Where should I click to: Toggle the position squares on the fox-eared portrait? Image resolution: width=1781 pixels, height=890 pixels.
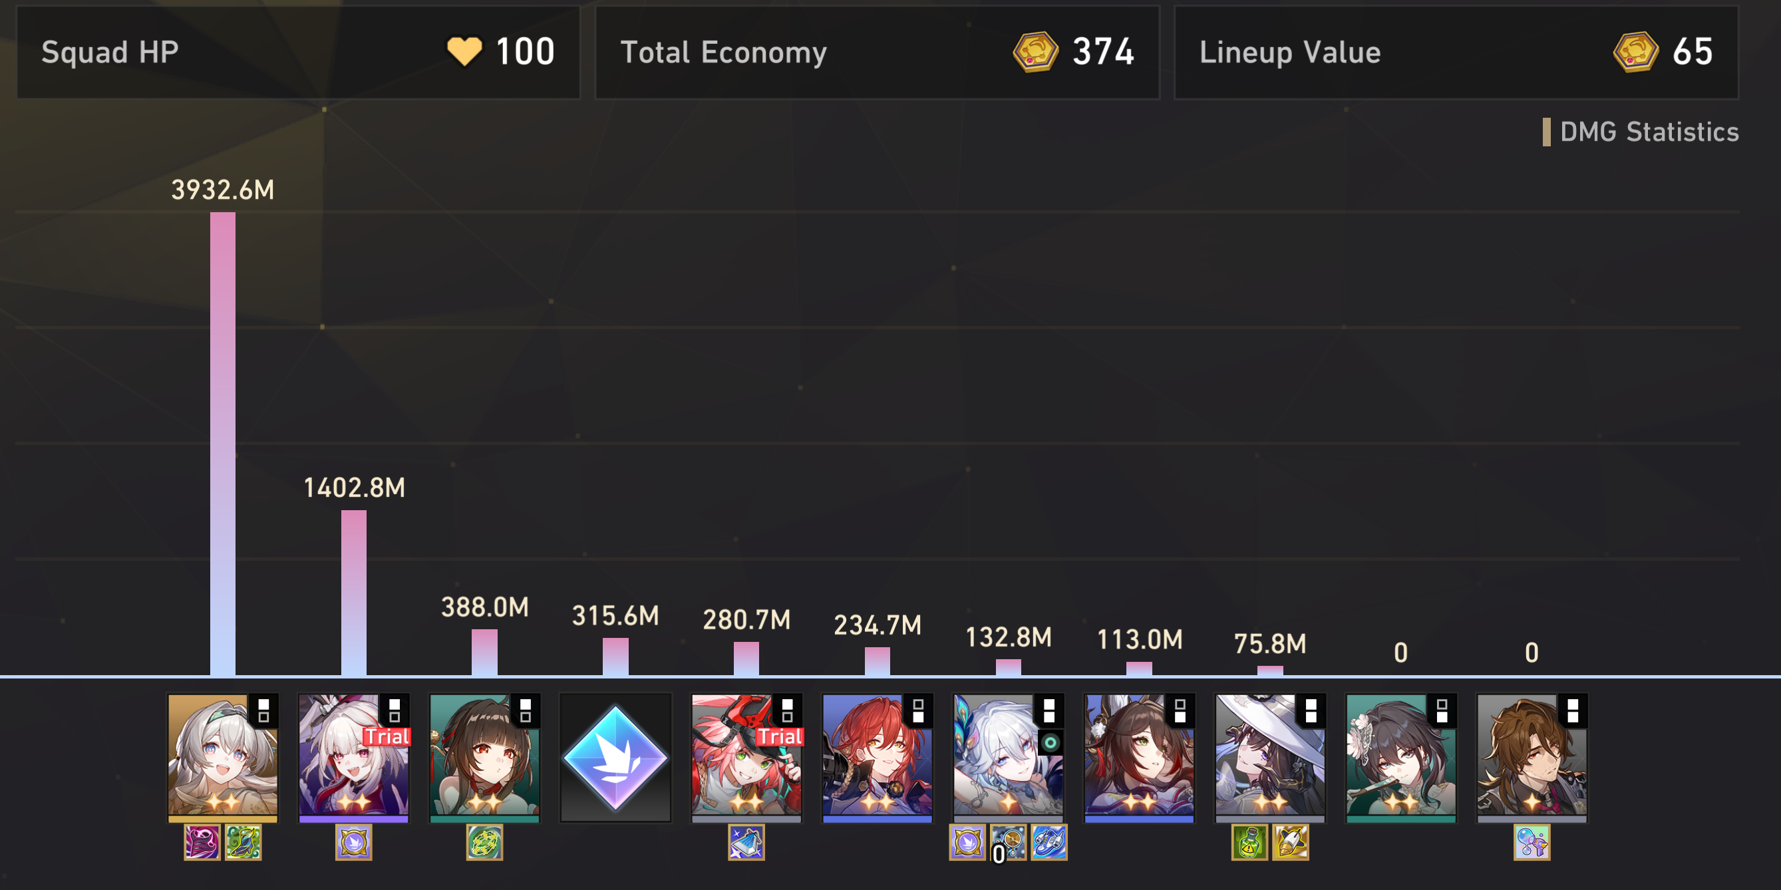click(1180, 711)
